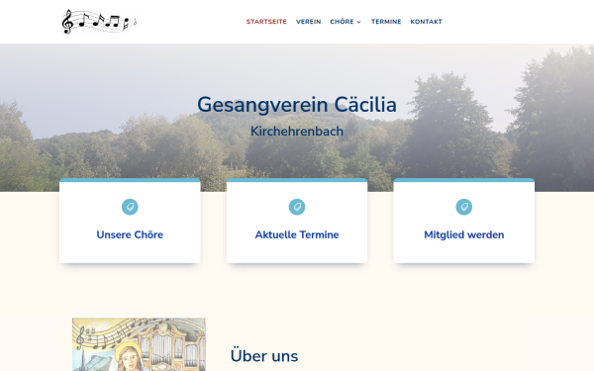The image size is (594, 371).
Task: Open the Kontakt page
Action: 426,22
